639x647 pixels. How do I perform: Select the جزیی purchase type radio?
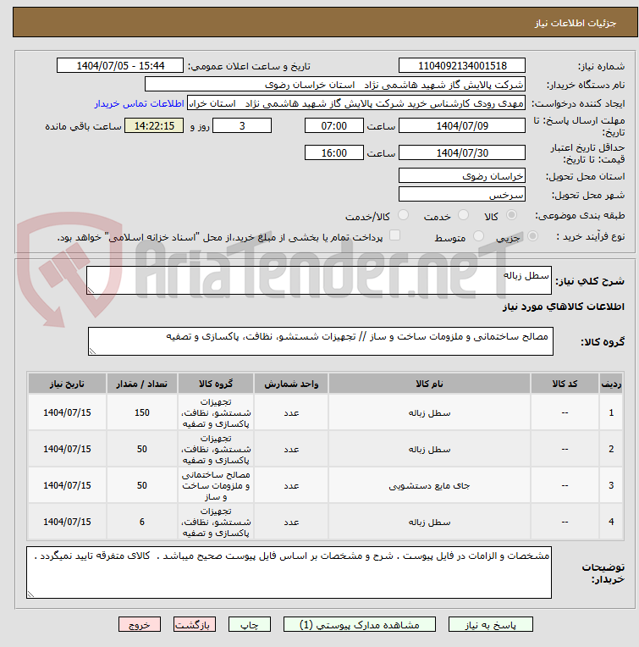(532, 236)
